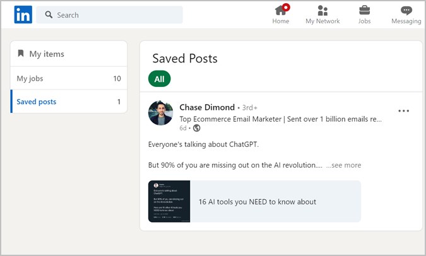Select Saved posts in sidebar

point(69,102)
